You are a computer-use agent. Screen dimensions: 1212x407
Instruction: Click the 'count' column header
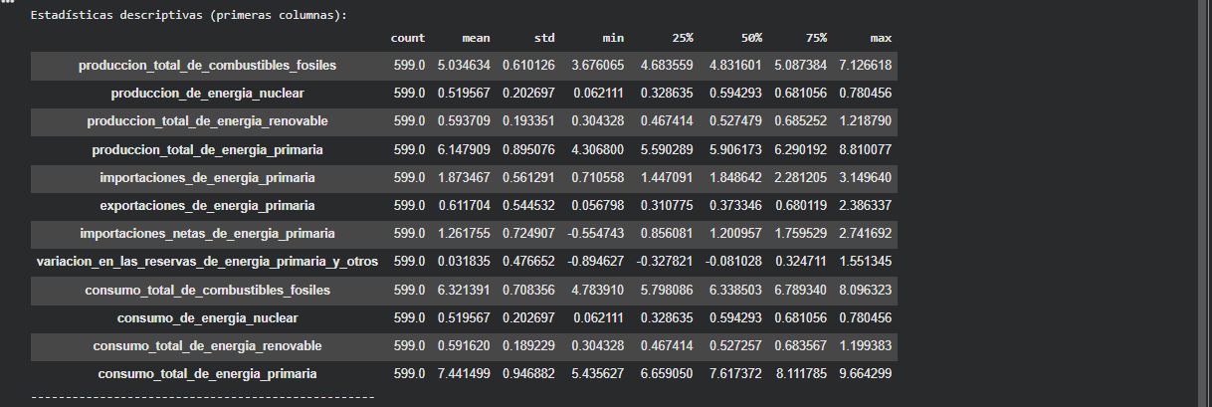click(x=408, y=38)
